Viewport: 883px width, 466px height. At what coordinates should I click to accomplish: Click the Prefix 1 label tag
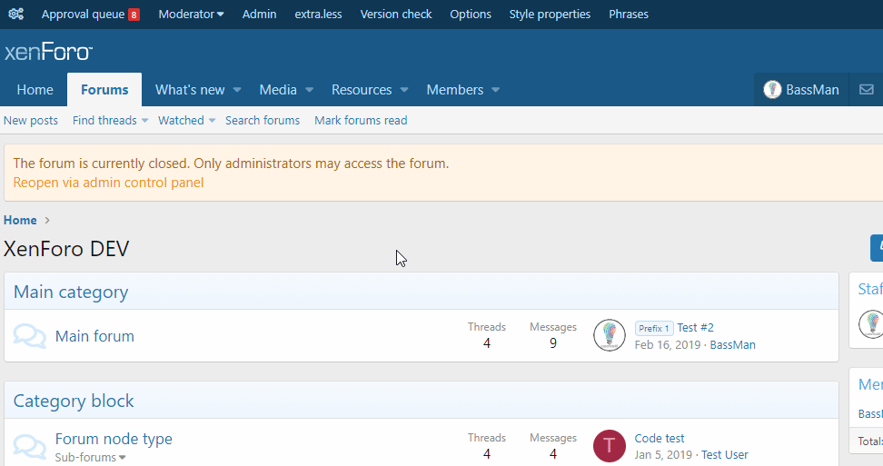coord(654,328)
